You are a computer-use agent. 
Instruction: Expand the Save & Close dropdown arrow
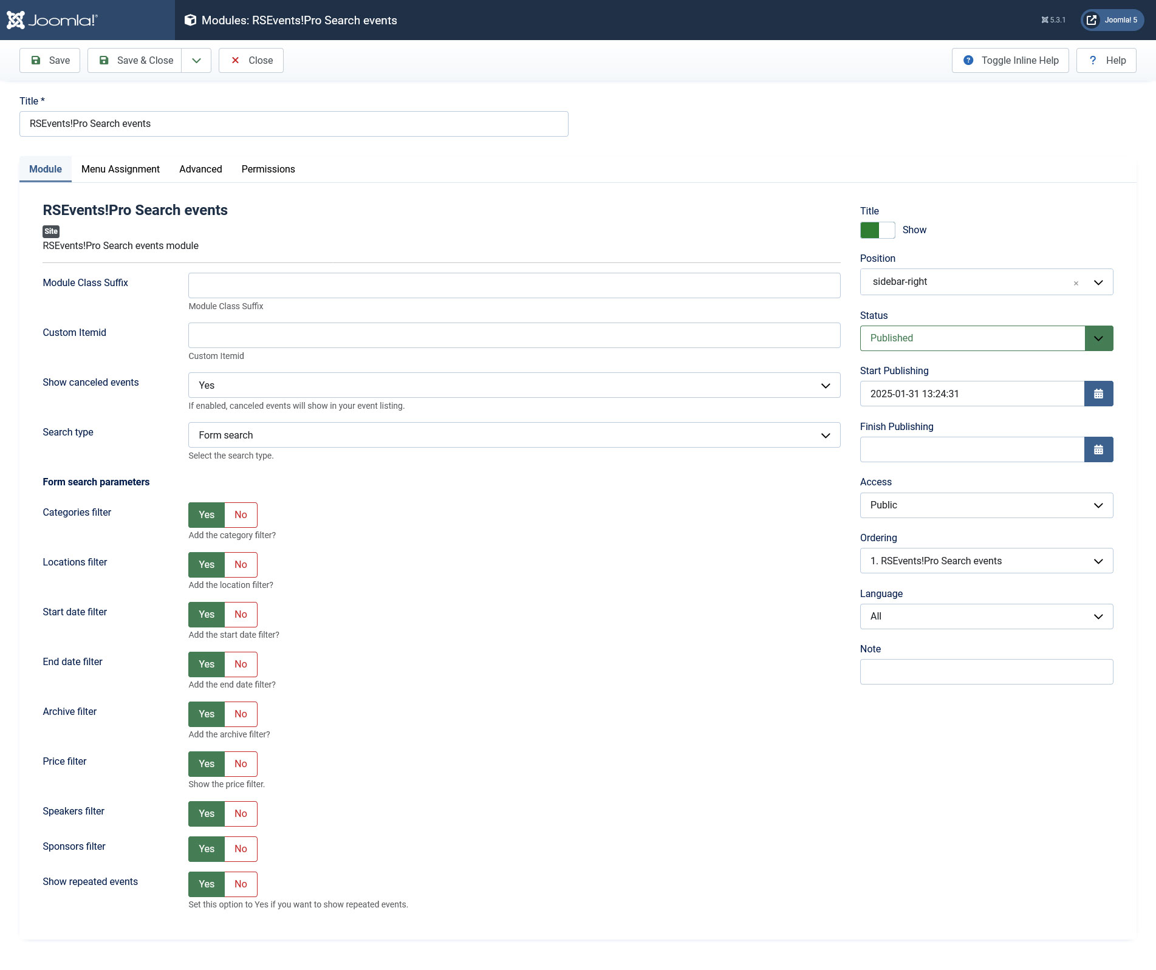point(196,60)
